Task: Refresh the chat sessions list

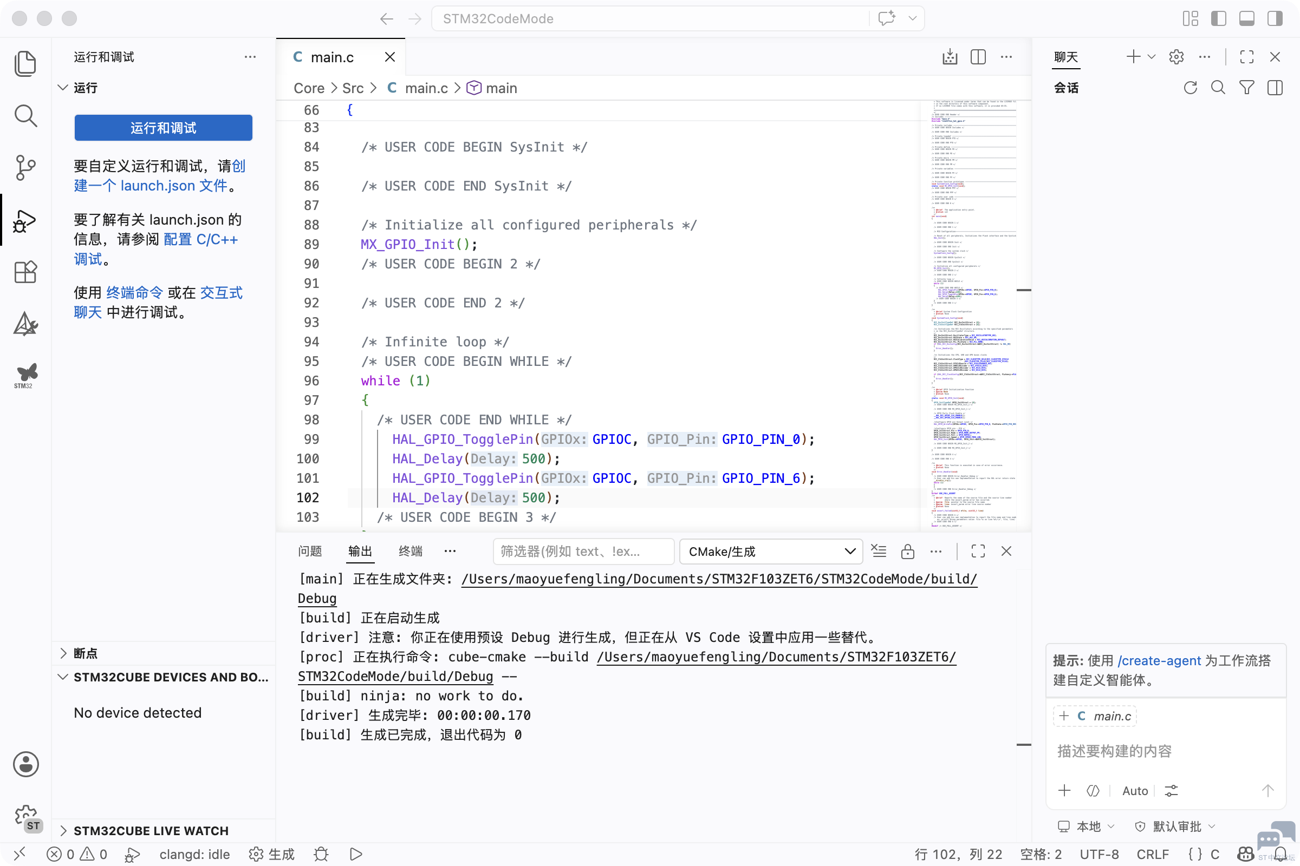Action: pyautogui.click(x=1190, y=88)
